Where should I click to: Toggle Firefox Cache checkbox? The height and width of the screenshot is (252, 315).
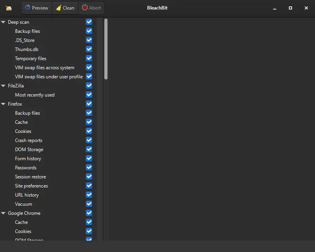tap(89, 122)
